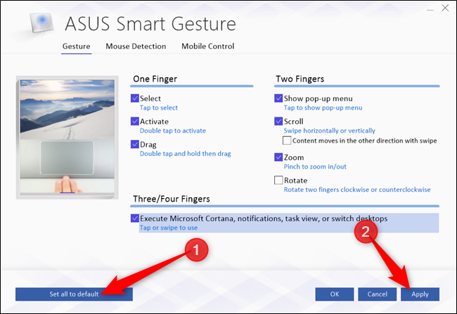Screen dimensions: 457x314
Task: Uncheck Execute Microsoft Cortana gesture option
Action: 135,218
